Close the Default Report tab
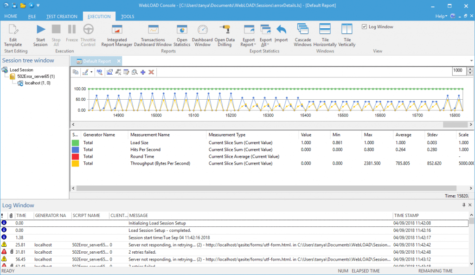475x275 pixels. tap(119, 61)
